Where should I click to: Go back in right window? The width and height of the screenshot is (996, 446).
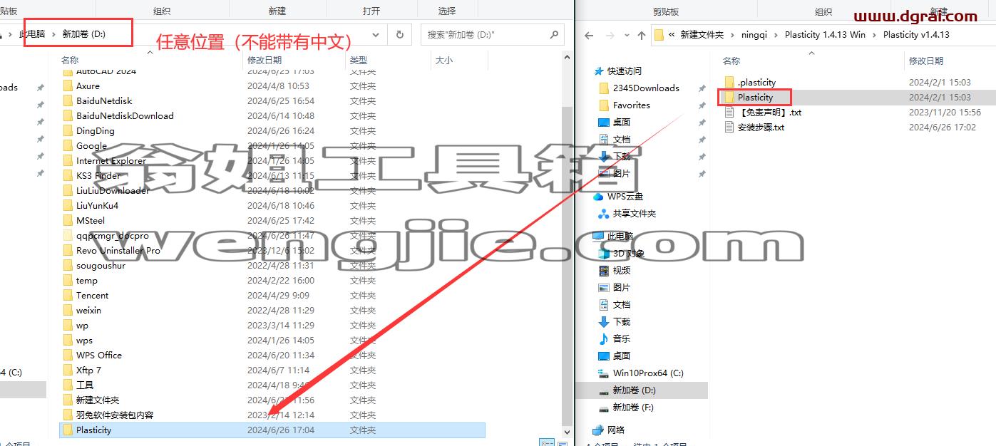[589, 35]
